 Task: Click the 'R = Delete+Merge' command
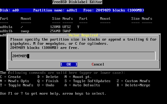[133, 85]
